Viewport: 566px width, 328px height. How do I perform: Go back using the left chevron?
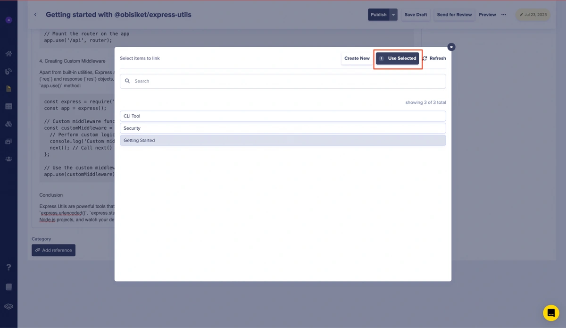tap(35, 15)
